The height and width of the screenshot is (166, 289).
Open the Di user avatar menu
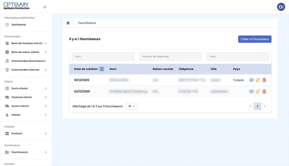click(281, 7)
